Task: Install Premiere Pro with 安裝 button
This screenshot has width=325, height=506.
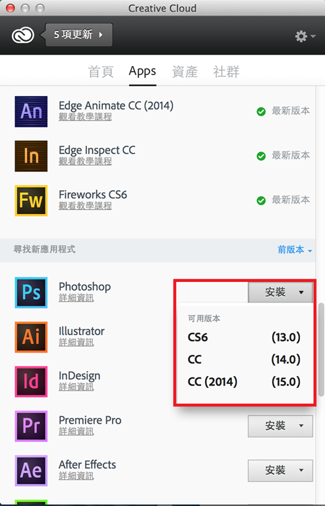Action: point(275,426)
